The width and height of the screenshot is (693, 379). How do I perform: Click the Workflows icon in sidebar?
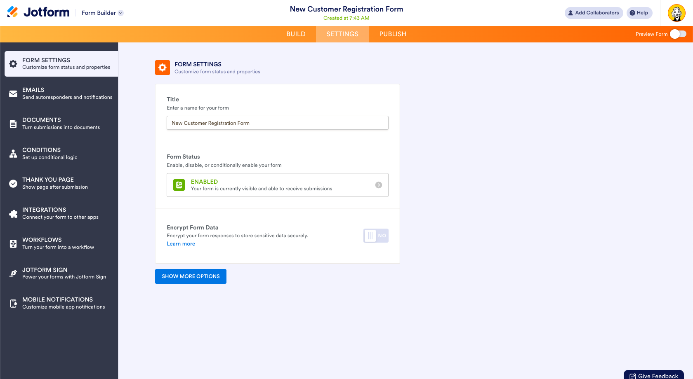13,243
